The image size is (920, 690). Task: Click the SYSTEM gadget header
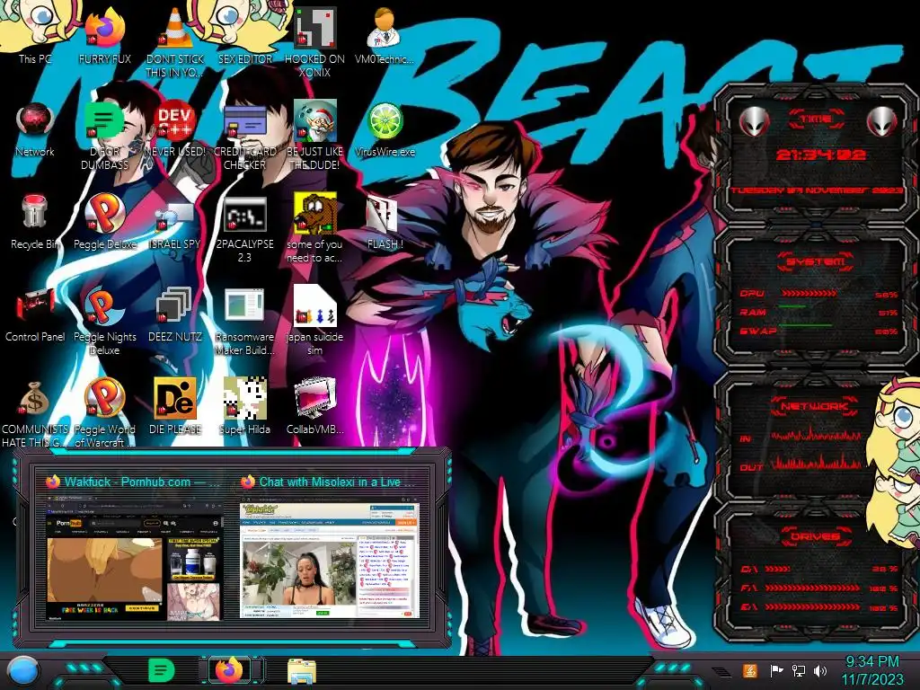click(816, 261)
